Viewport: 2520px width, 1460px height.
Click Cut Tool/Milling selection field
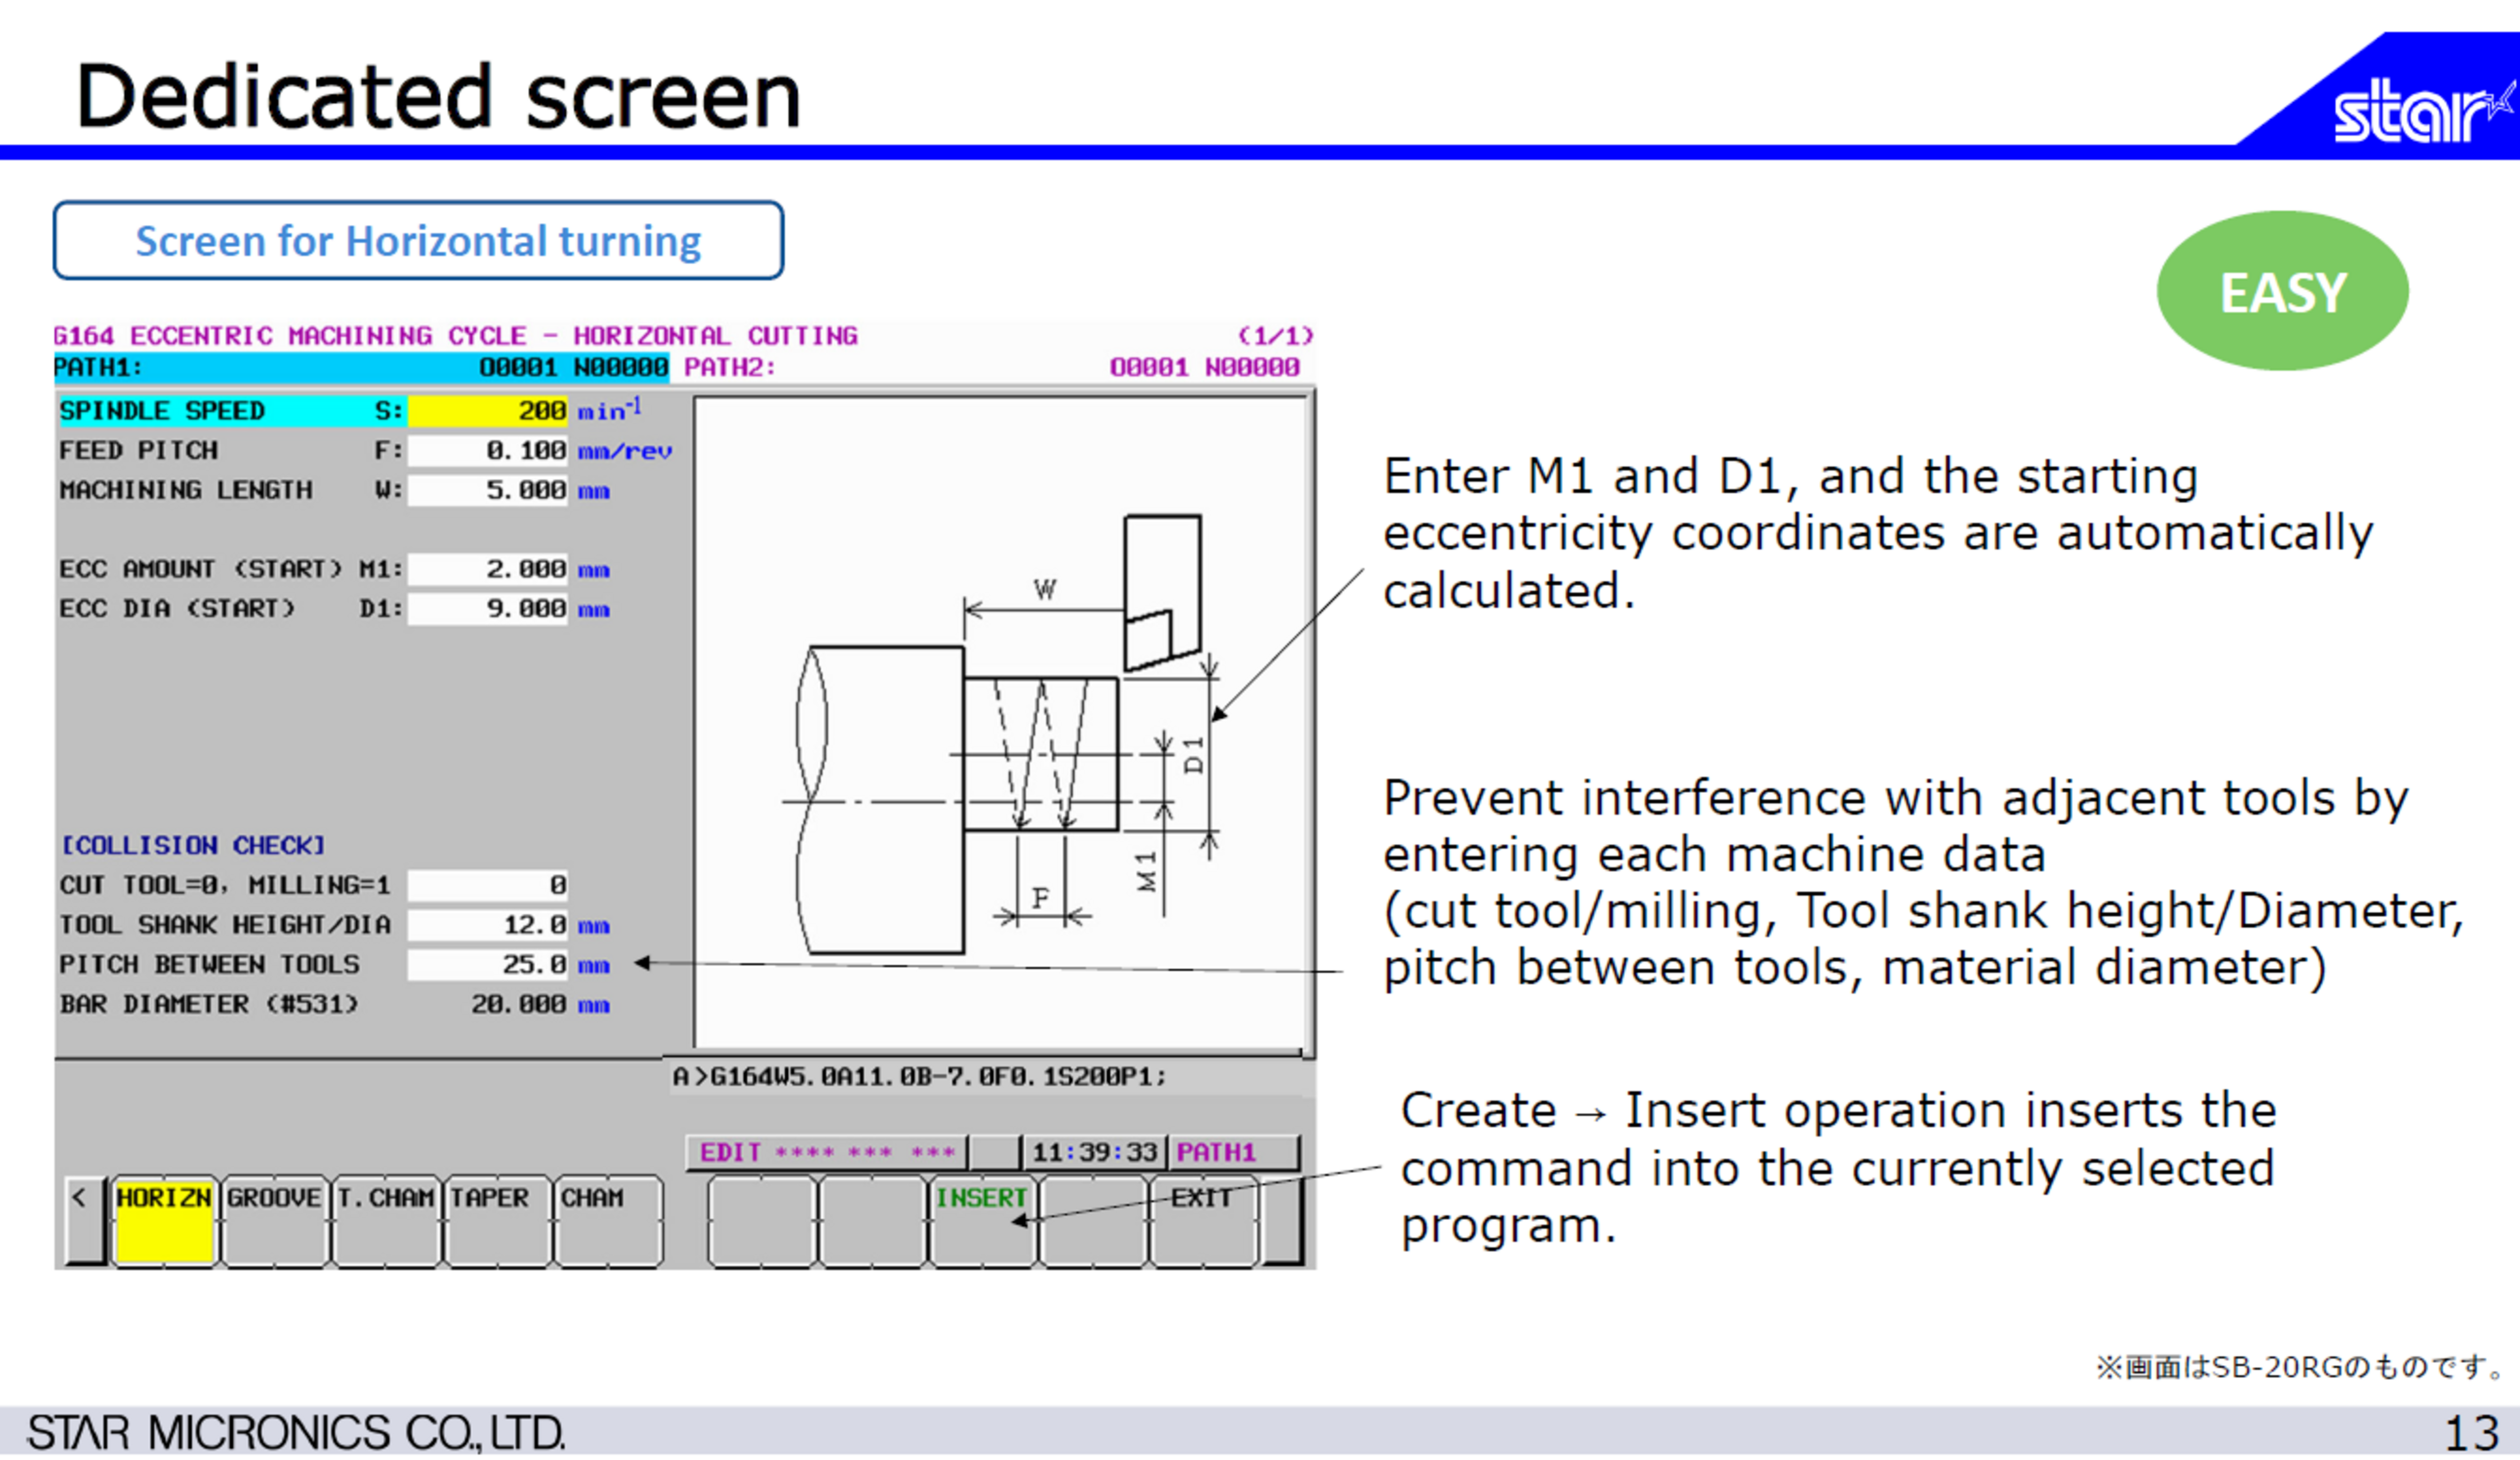tap(487, 886)
